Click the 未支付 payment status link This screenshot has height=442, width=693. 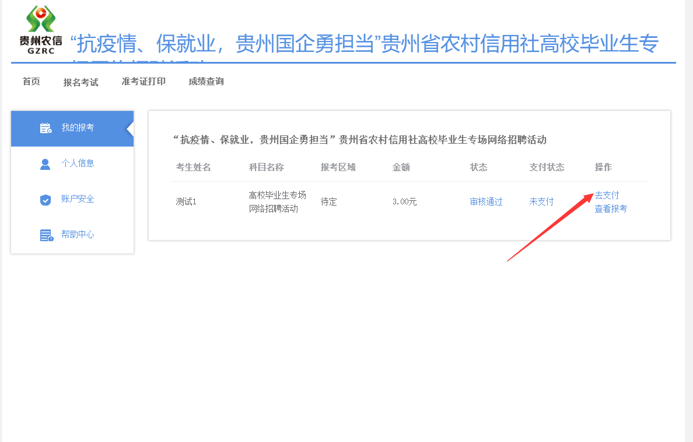tap(541, 202)
